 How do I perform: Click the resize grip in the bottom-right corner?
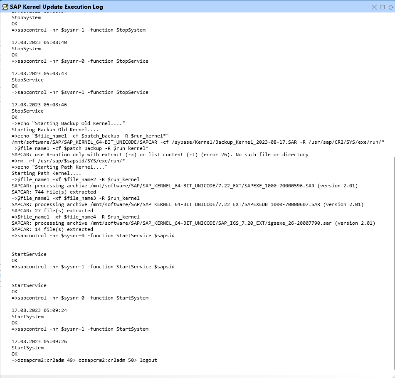pos(392,375)
